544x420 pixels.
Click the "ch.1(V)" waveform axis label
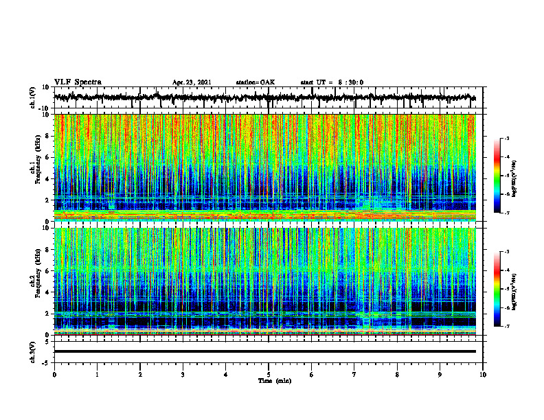coord(33,97)
